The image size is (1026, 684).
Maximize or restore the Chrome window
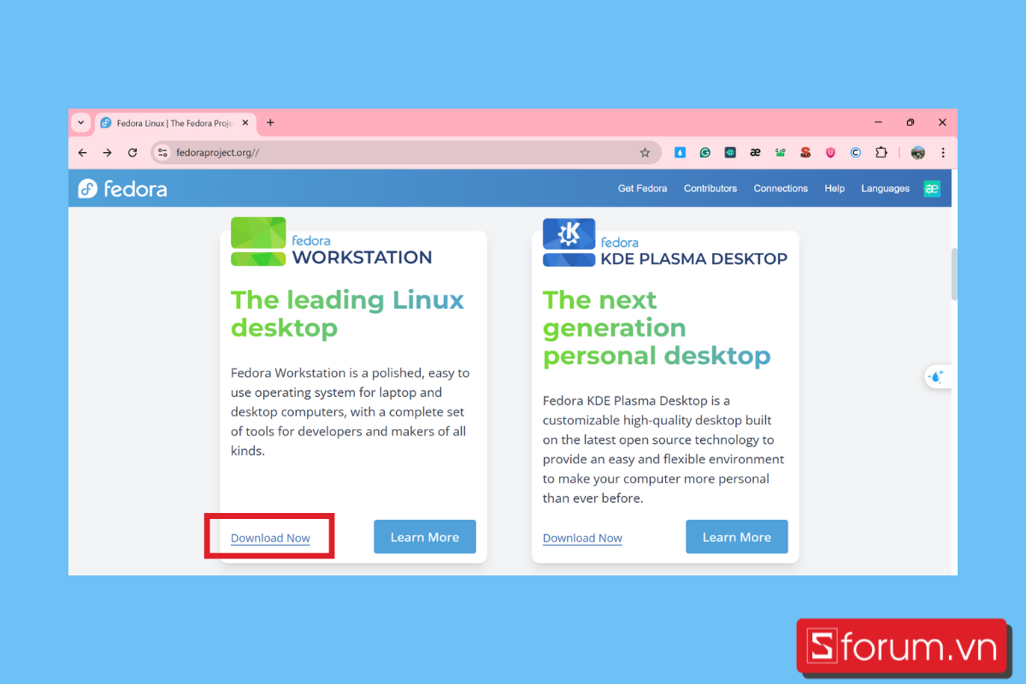click(911, 122)
